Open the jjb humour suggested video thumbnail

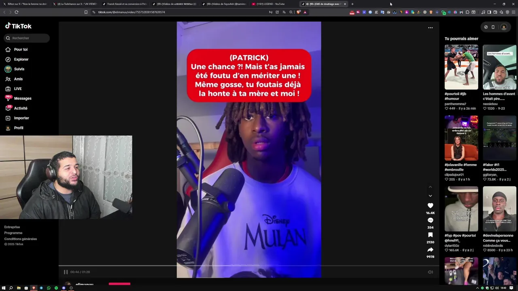pos(461,67)
